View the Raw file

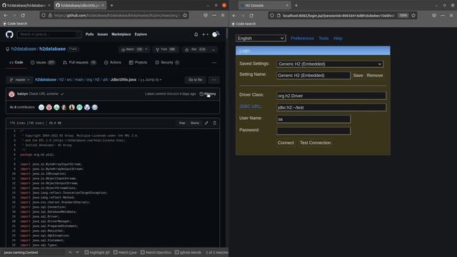[x=182, y=123]
